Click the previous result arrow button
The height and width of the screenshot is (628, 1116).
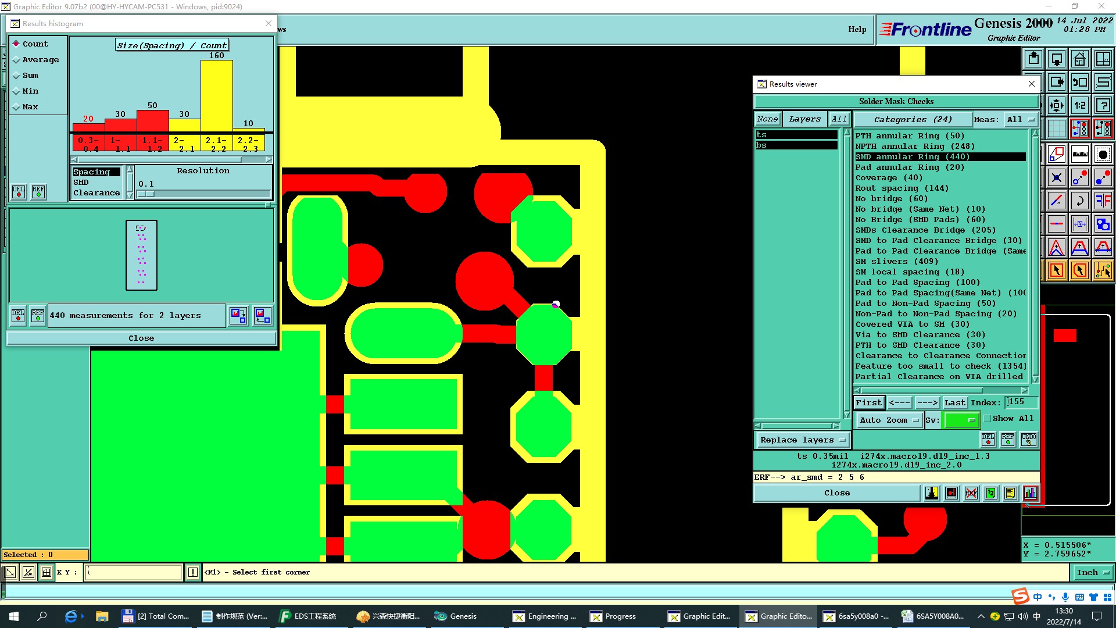pos(899,402)
